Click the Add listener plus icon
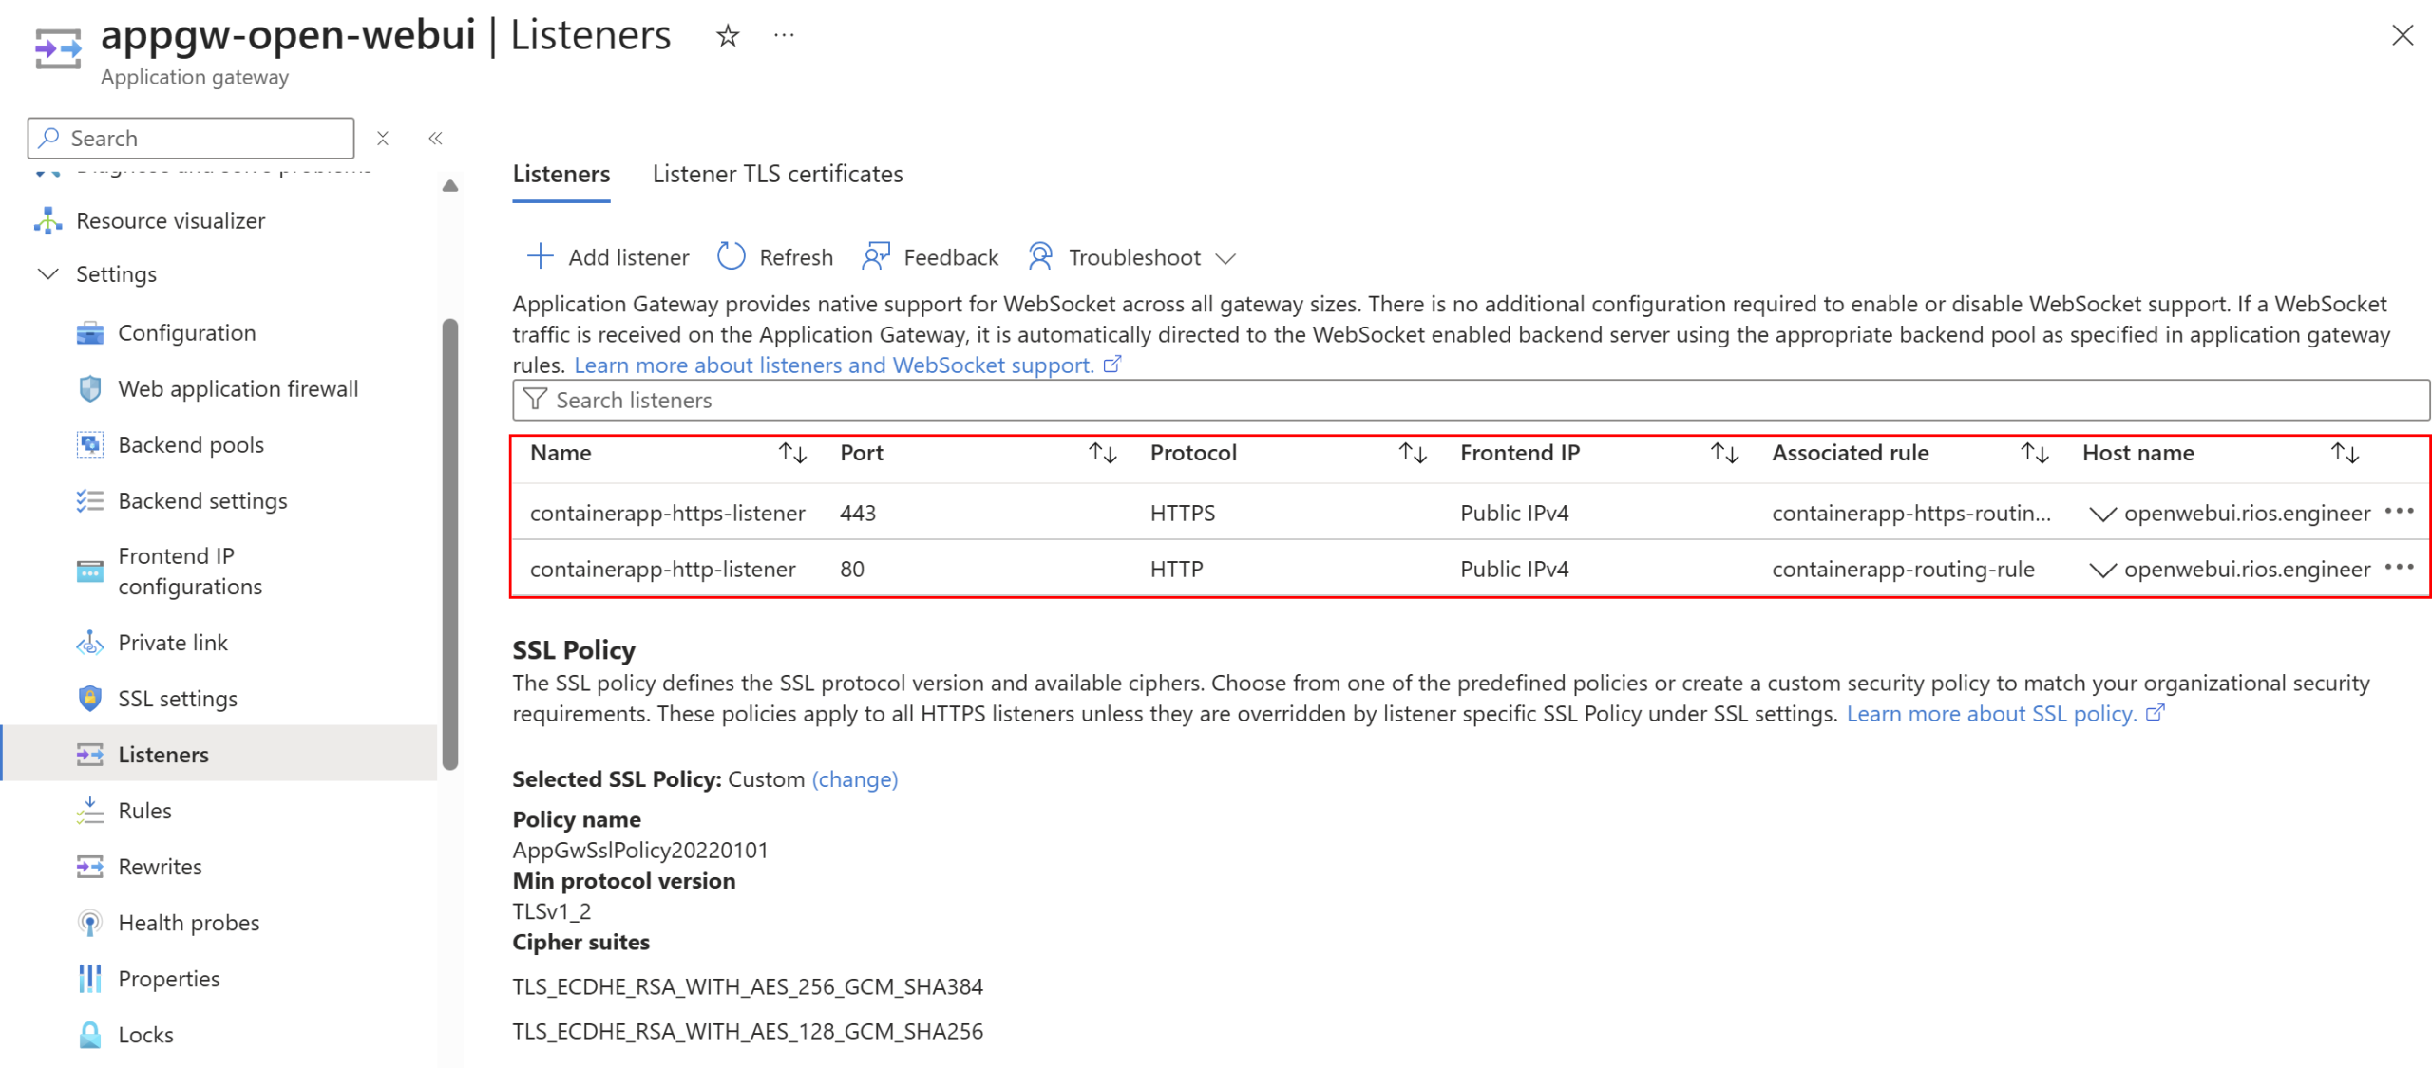 click(x=540, y=256)
